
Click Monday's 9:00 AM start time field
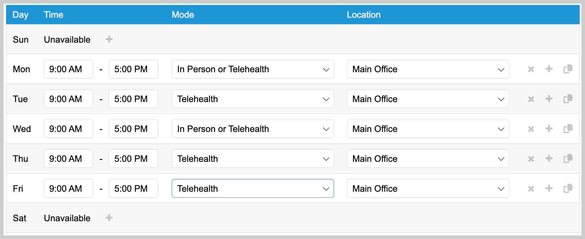click(x=68, y=69)
